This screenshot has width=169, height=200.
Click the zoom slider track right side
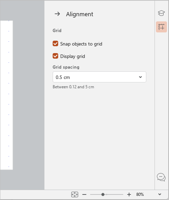(114, 194)
